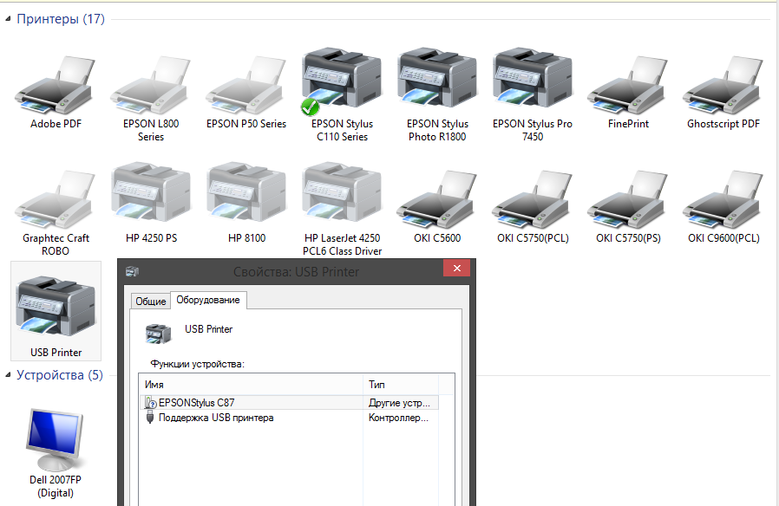Click the Другие устр... type cell
The width and height of the screenshot is (779, 506).
click(399, 403)
